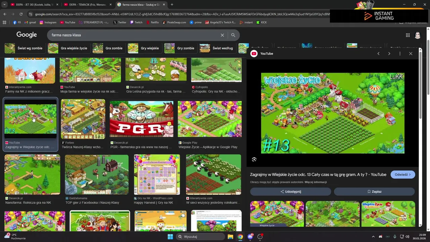
Task: Reload the page
Action: [x=21, y=14]
